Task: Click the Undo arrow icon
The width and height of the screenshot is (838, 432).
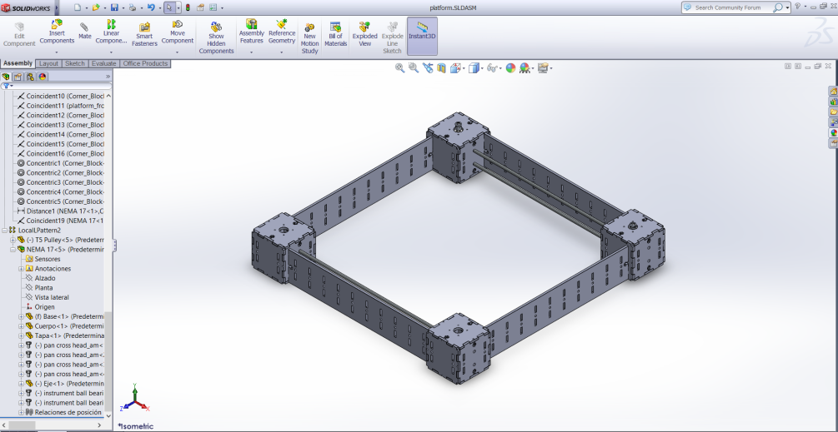Action: pyautogui.click(x=151, y=7)
